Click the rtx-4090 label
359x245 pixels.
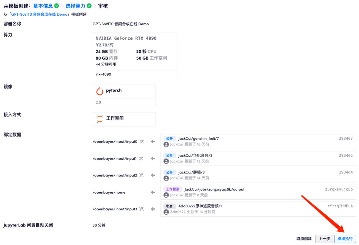click(x=103, y=74)
